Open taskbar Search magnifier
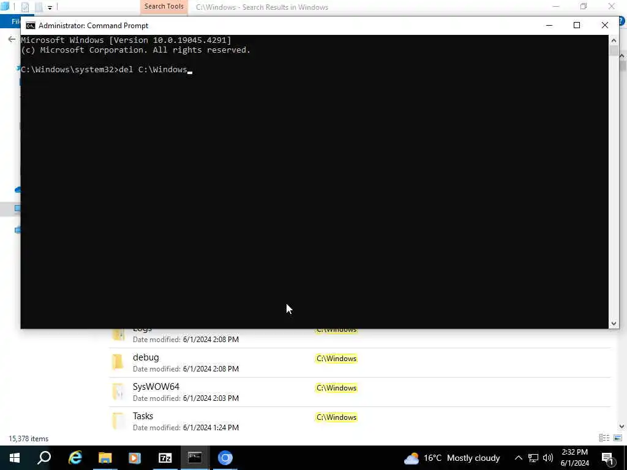Screen dimensions: 627x470 (x=44, y=458)
